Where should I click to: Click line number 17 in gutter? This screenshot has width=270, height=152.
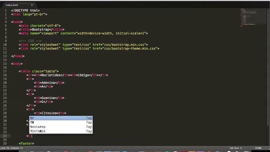click(5, 71)
